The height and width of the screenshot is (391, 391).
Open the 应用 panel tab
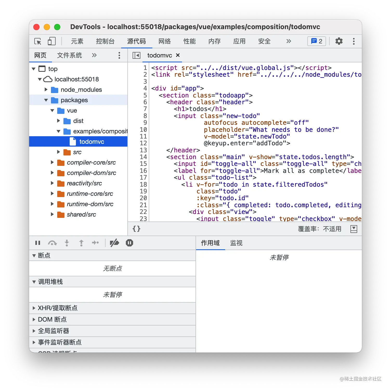click(239, 41)
